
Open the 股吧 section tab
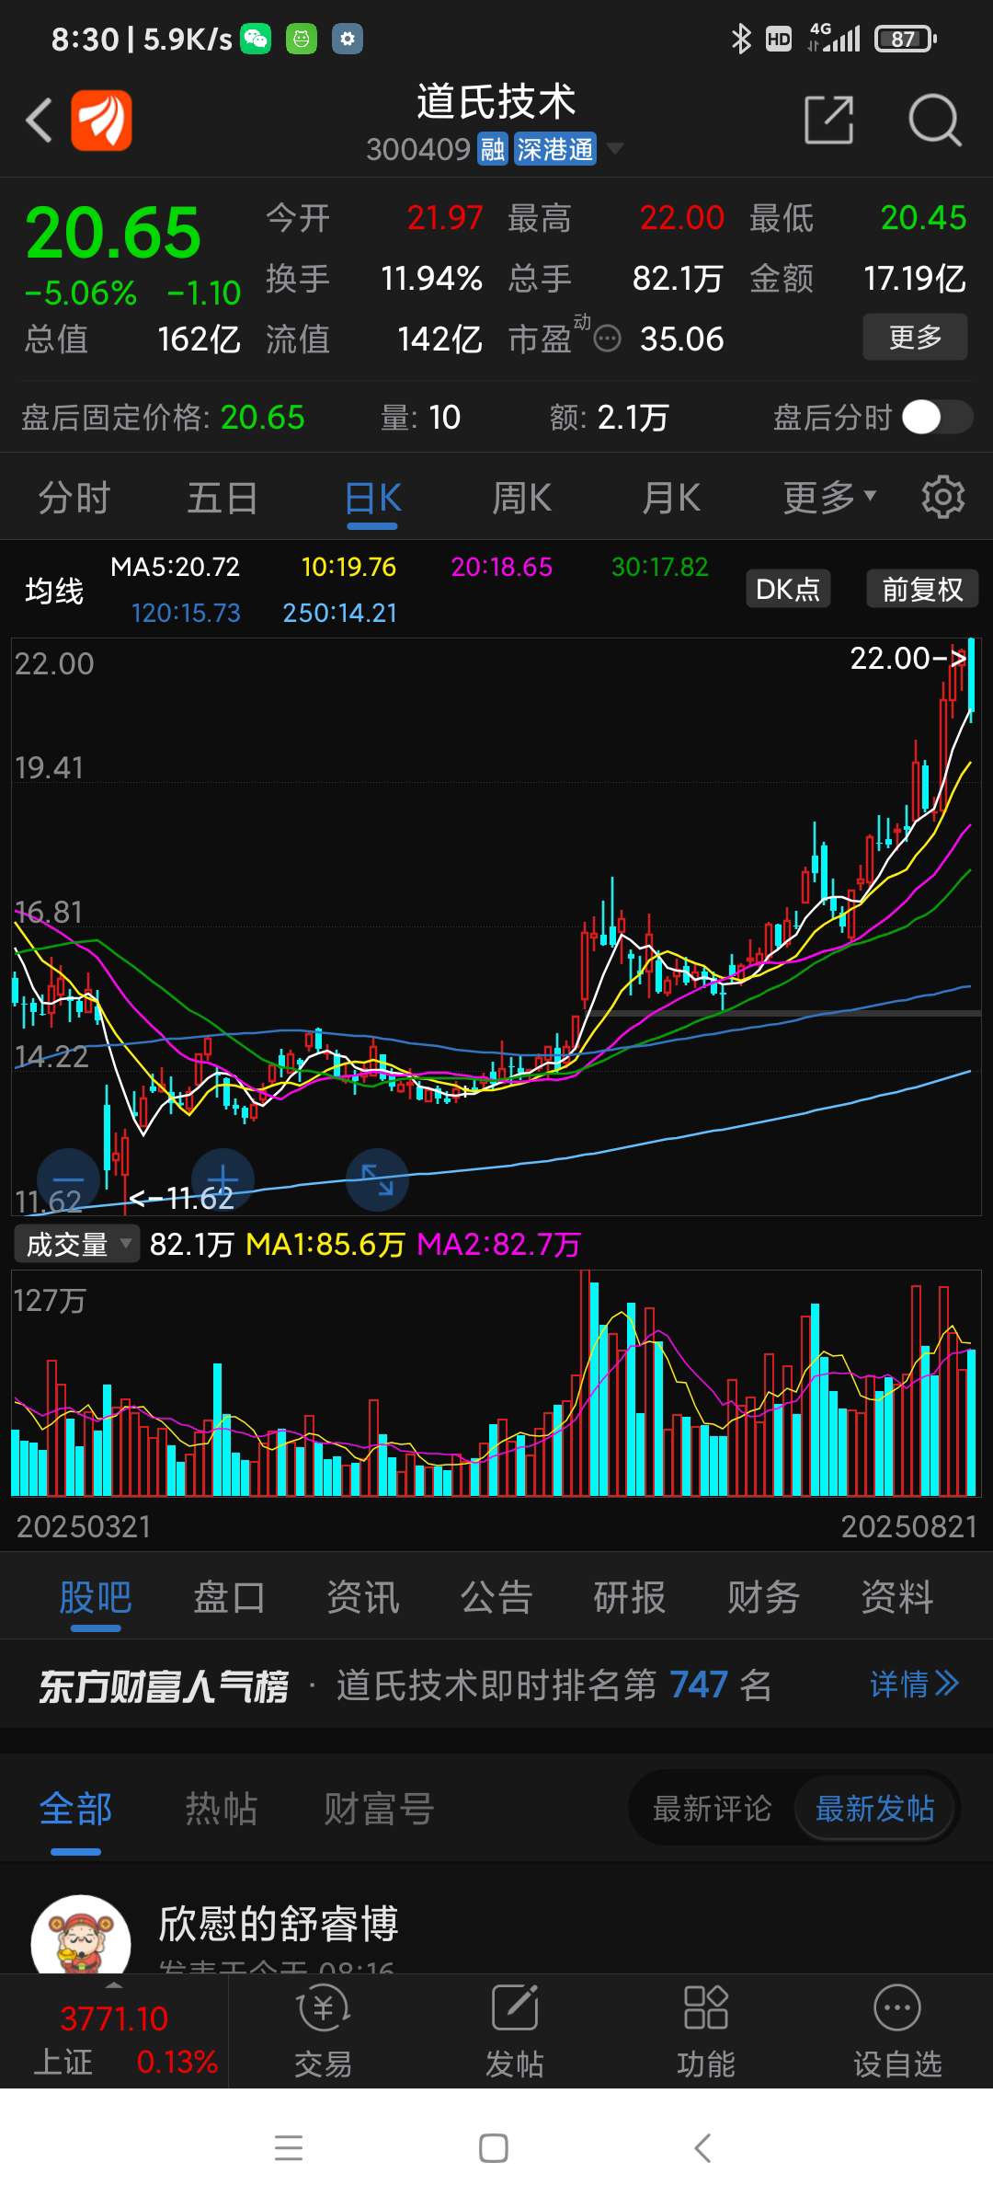(x=96, y=1598)
